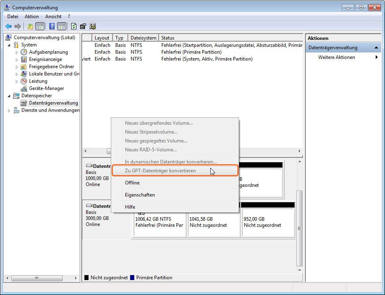Screen dimensions: 385x295
Task: Click the Freigegebene Ordner icon
Action: tap(24, 67)
